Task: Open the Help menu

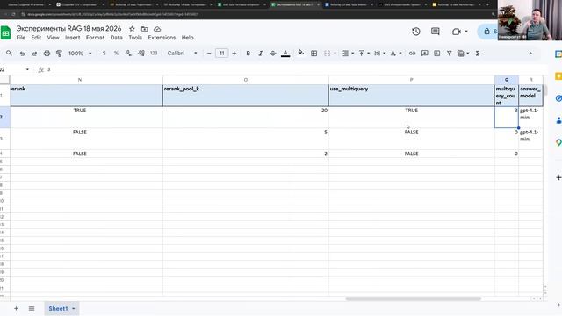Action: 187,38
